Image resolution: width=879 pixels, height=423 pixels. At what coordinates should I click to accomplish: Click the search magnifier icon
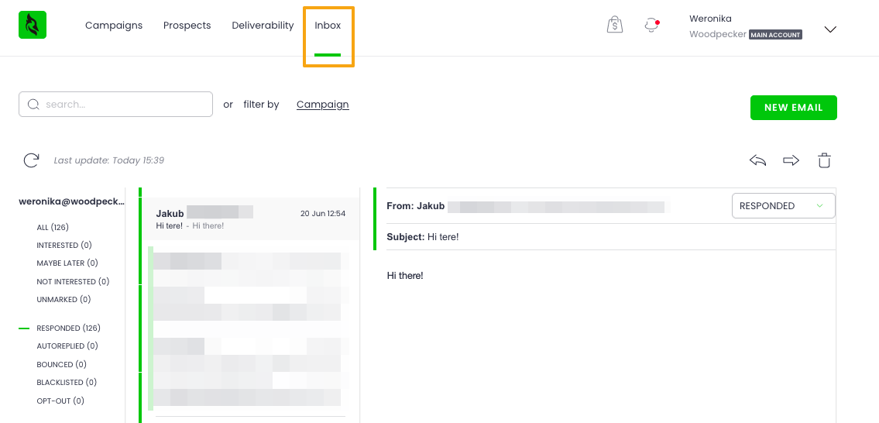tap(33, 105)
